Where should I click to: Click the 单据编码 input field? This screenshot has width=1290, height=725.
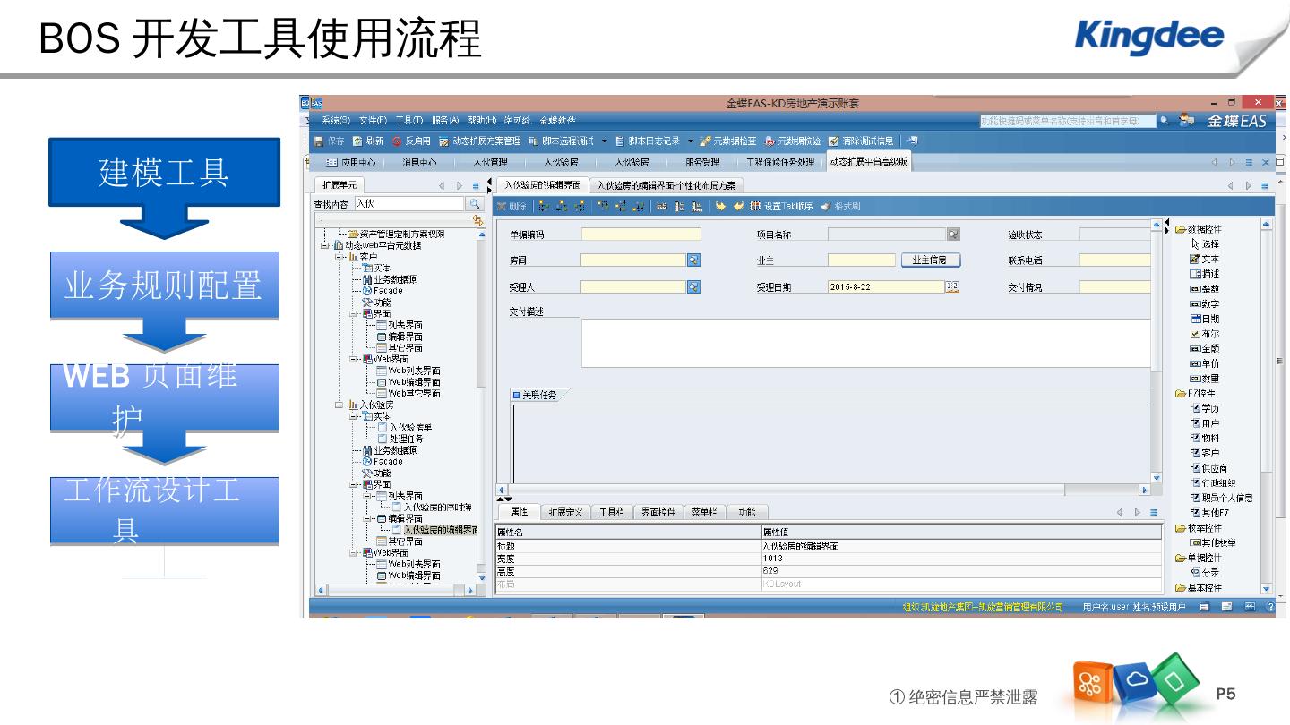coord(641,235)
